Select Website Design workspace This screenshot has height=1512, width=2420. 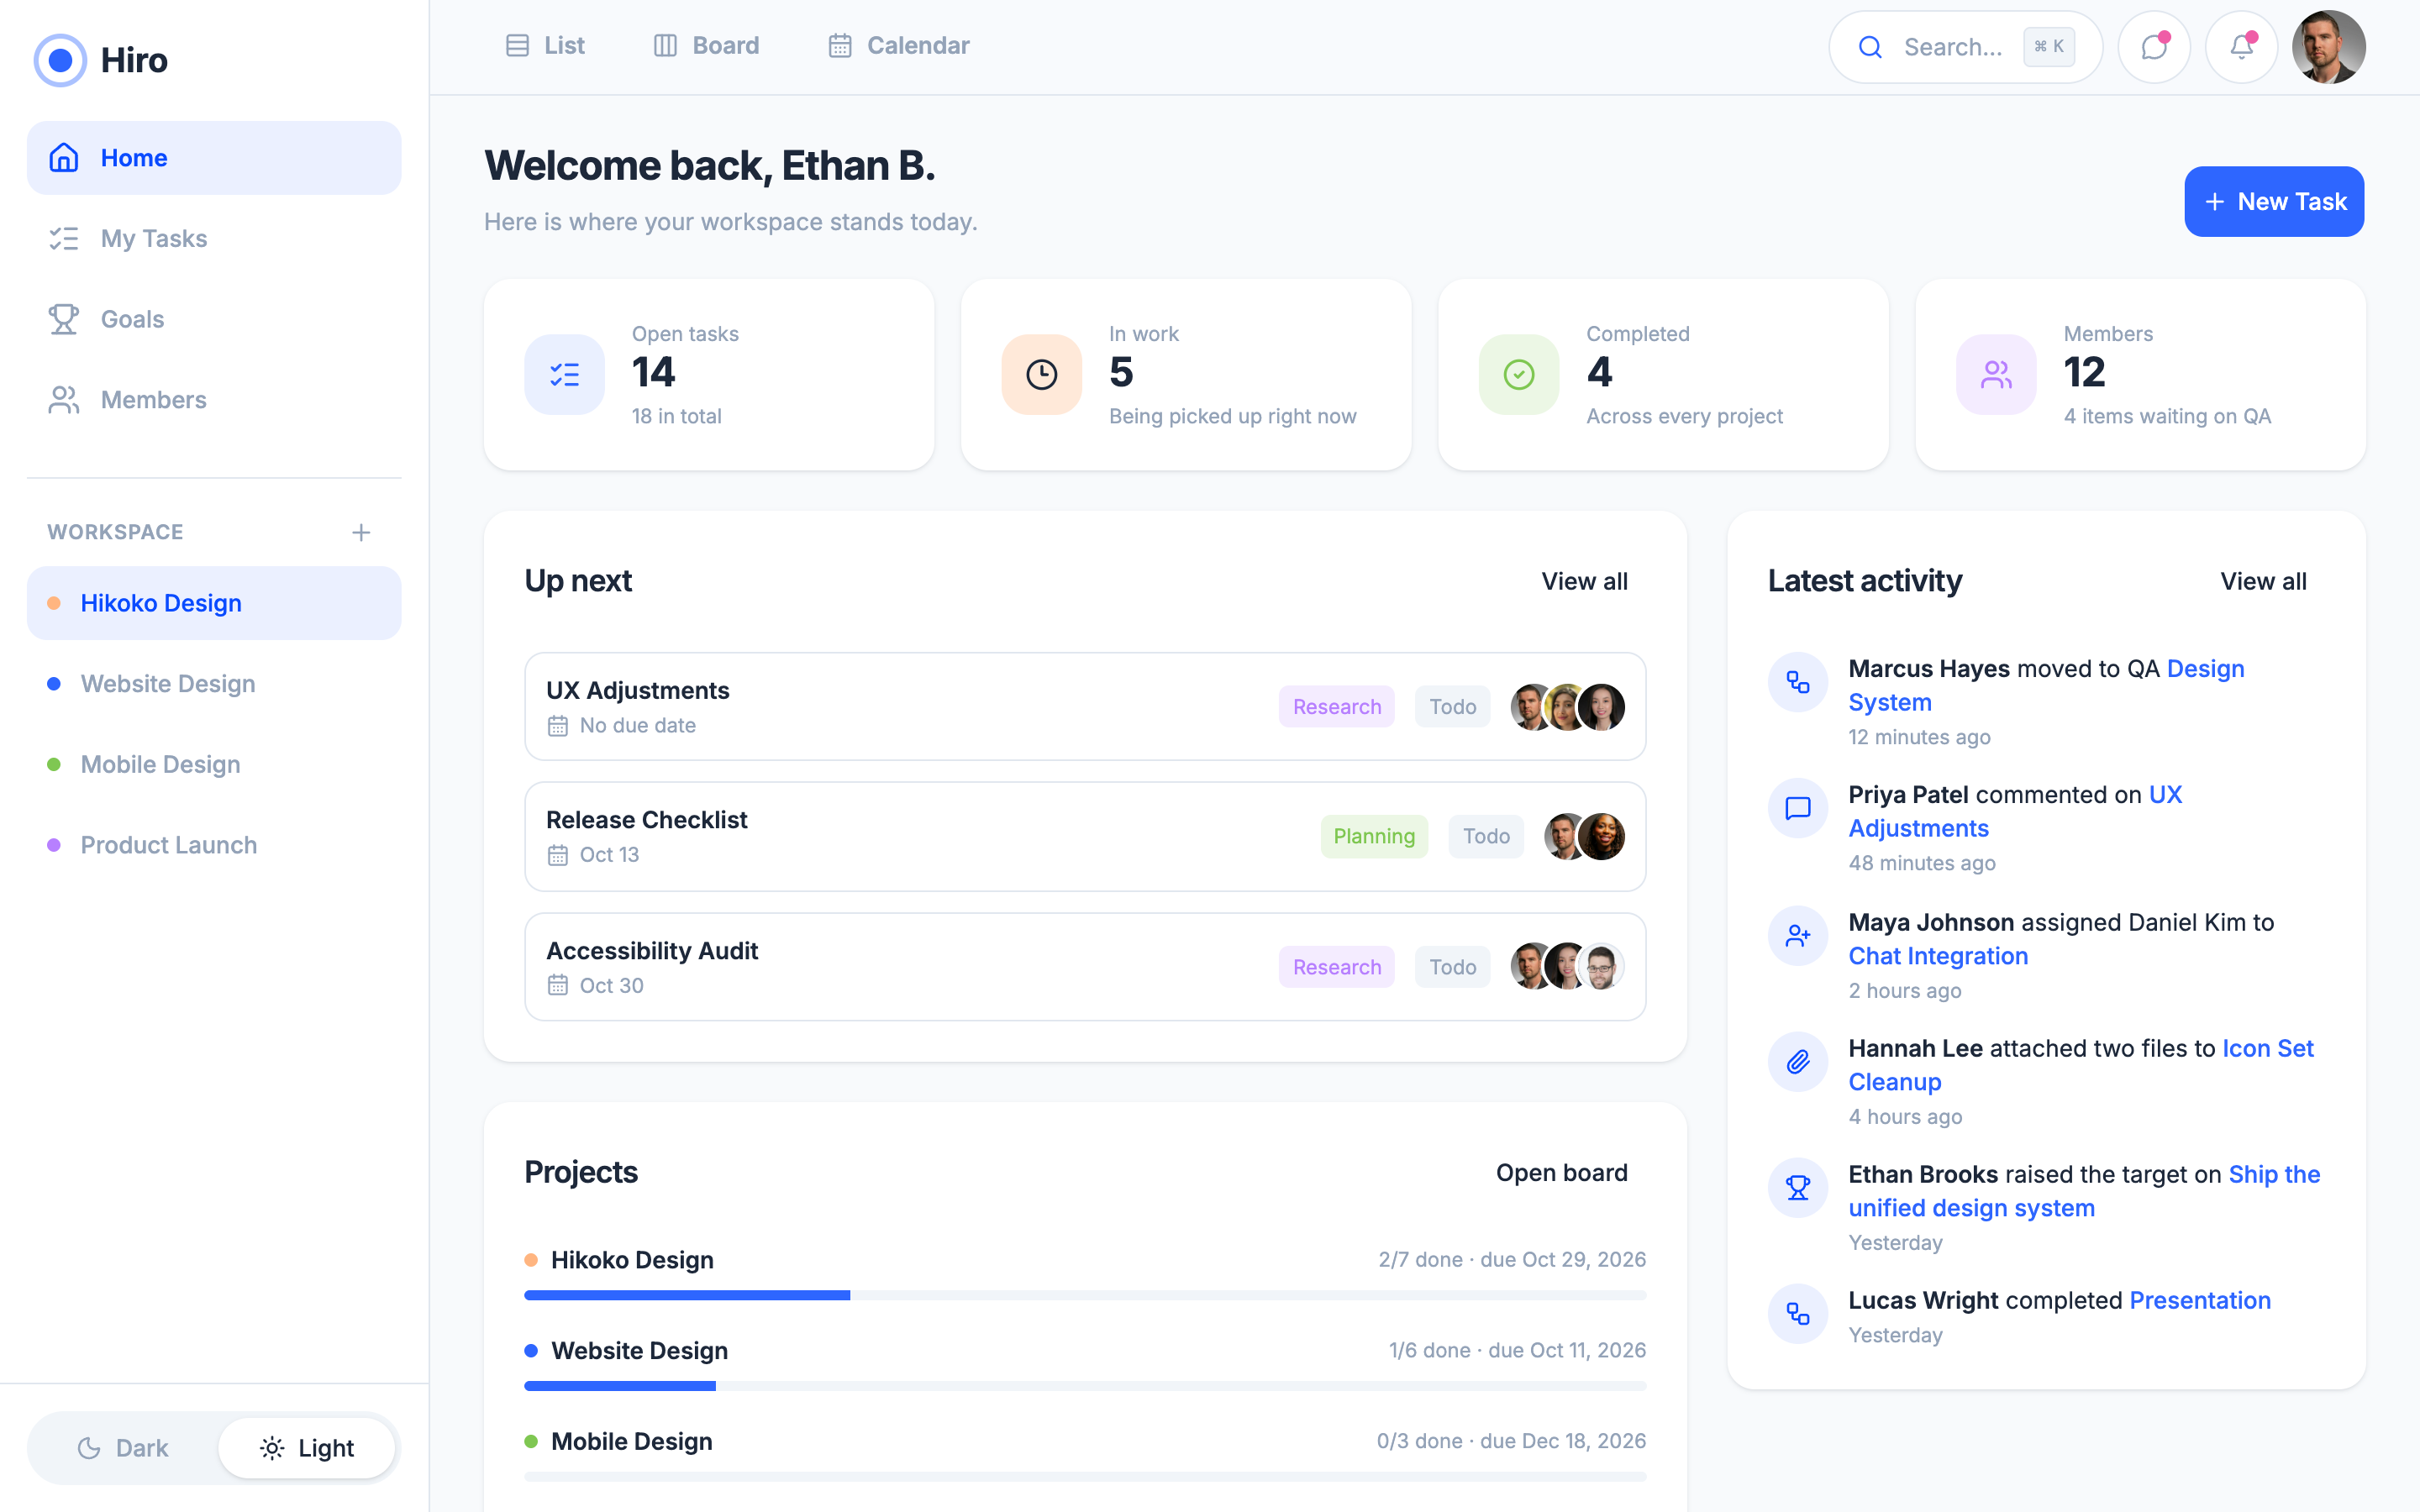click(214, 684)
